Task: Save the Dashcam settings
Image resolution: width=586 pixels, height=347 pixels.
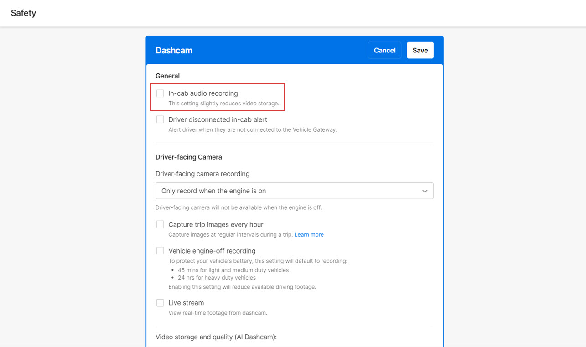Action: click(420, 50)
